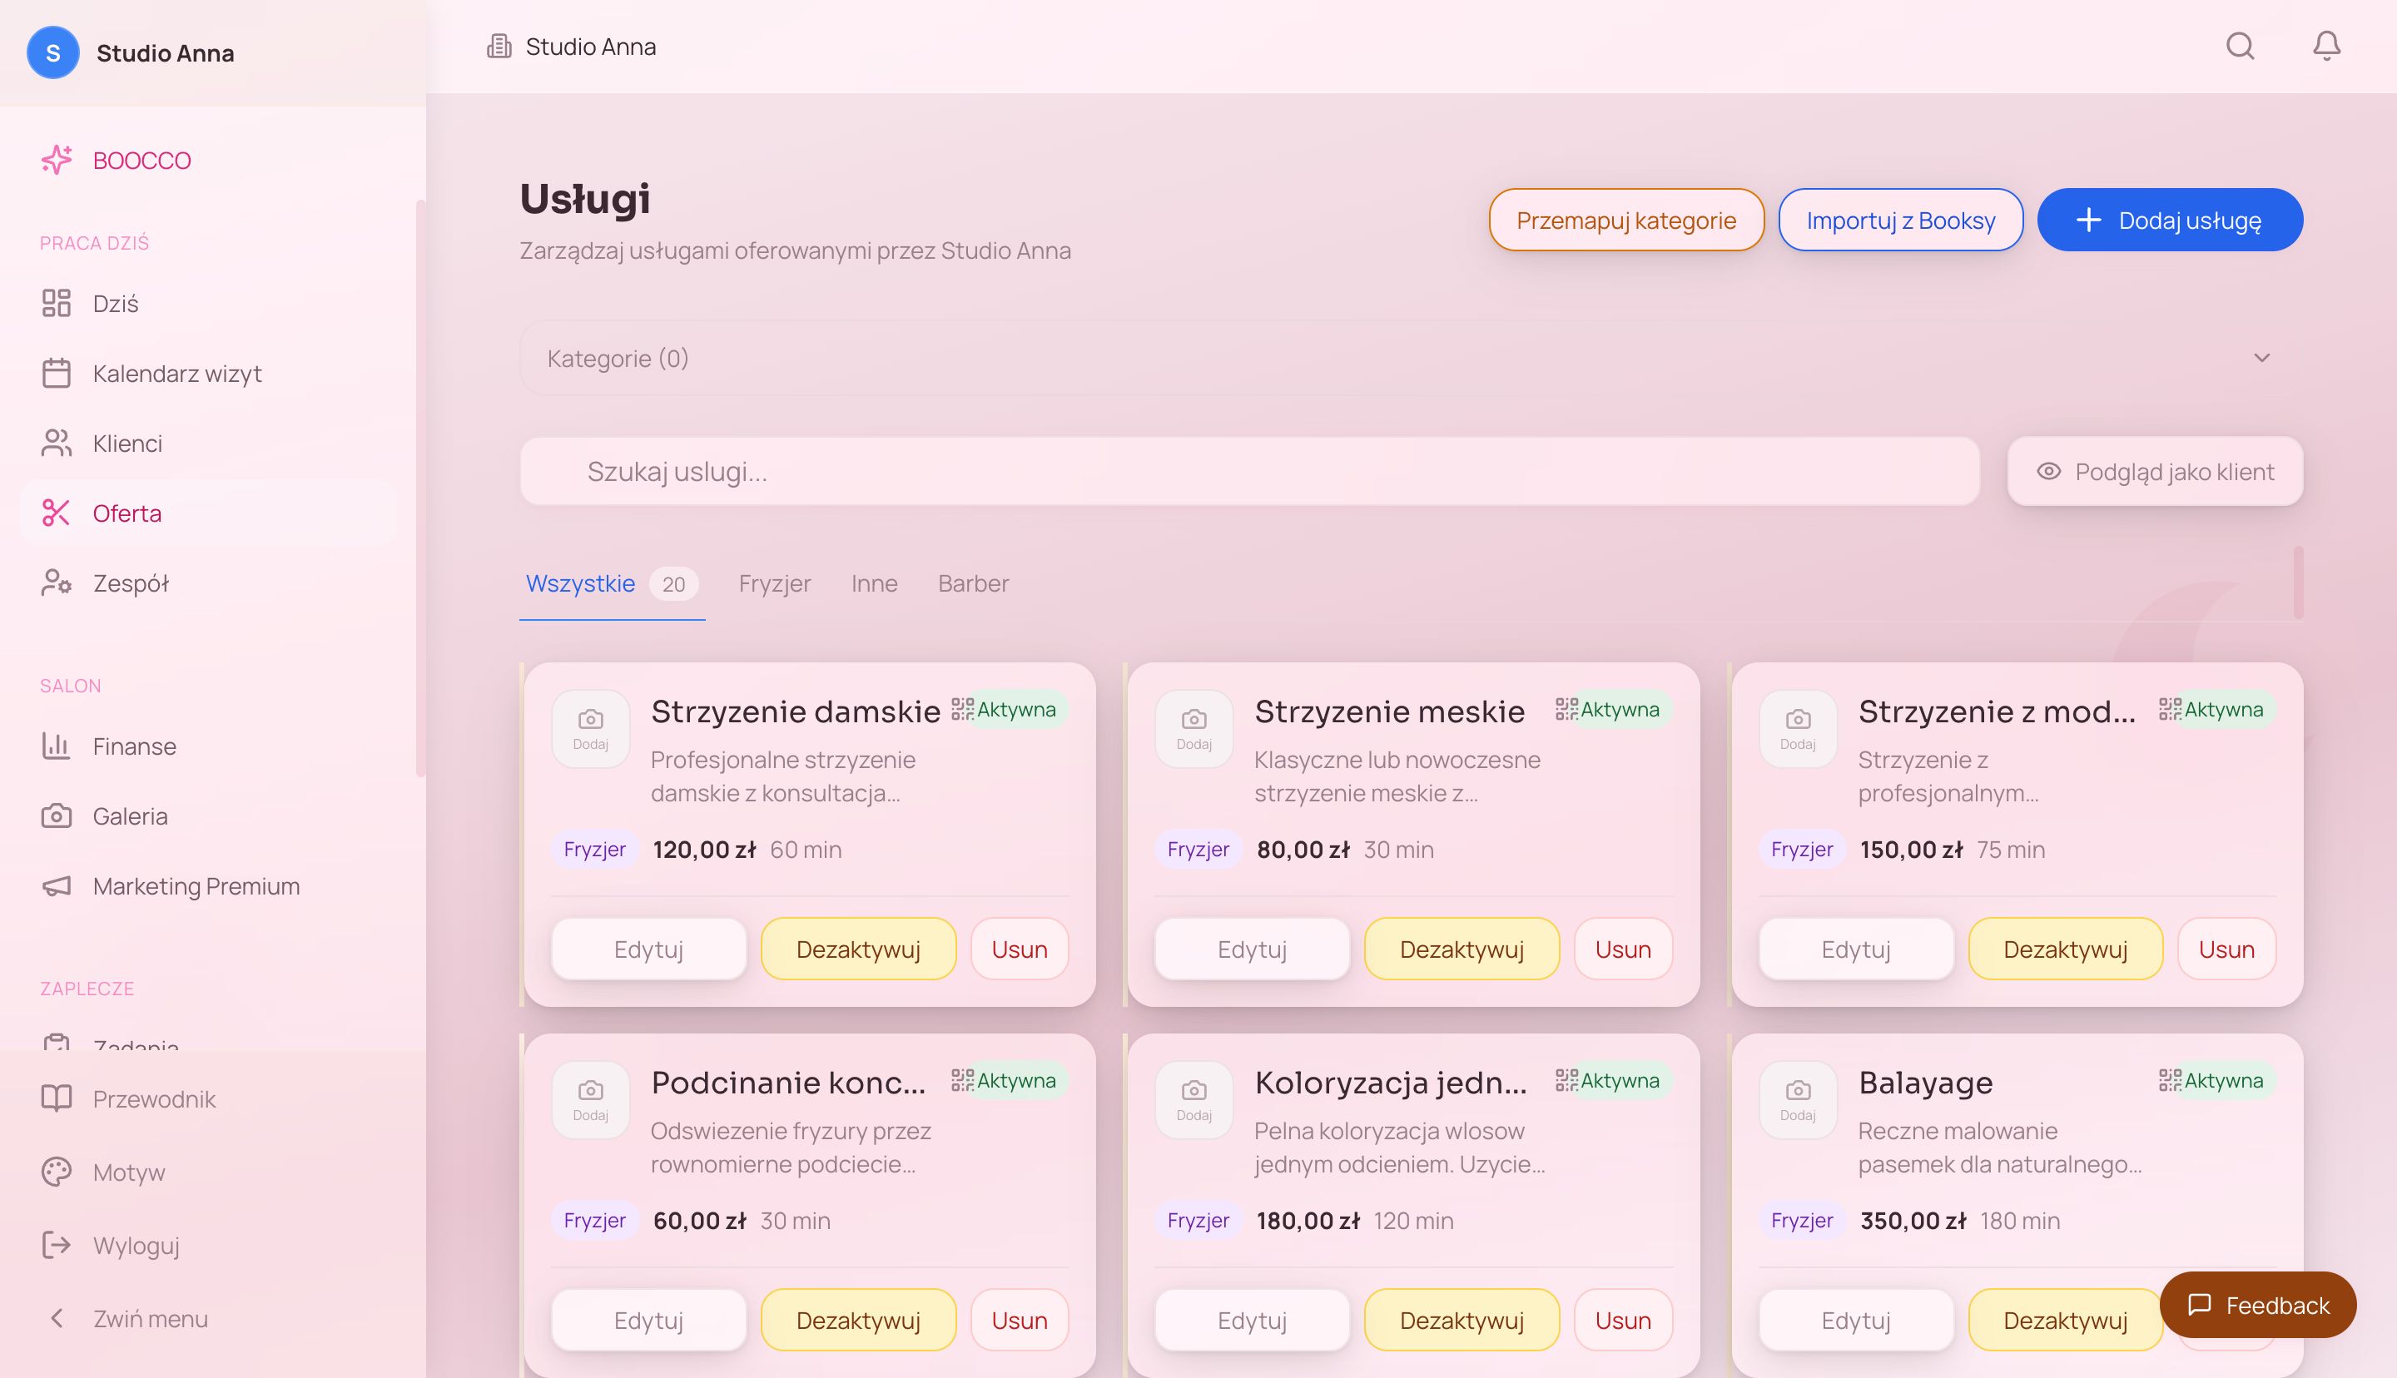Open the search icon in top bar
Image resolution: width=2397 pixels, height=1378 pixels.
pos(2240,46)
